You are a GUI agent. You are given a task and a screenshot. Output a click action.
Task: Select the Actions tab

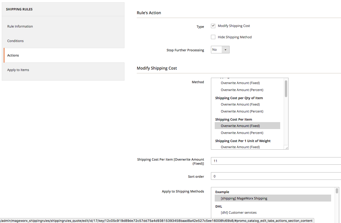[x=13, y=55]
